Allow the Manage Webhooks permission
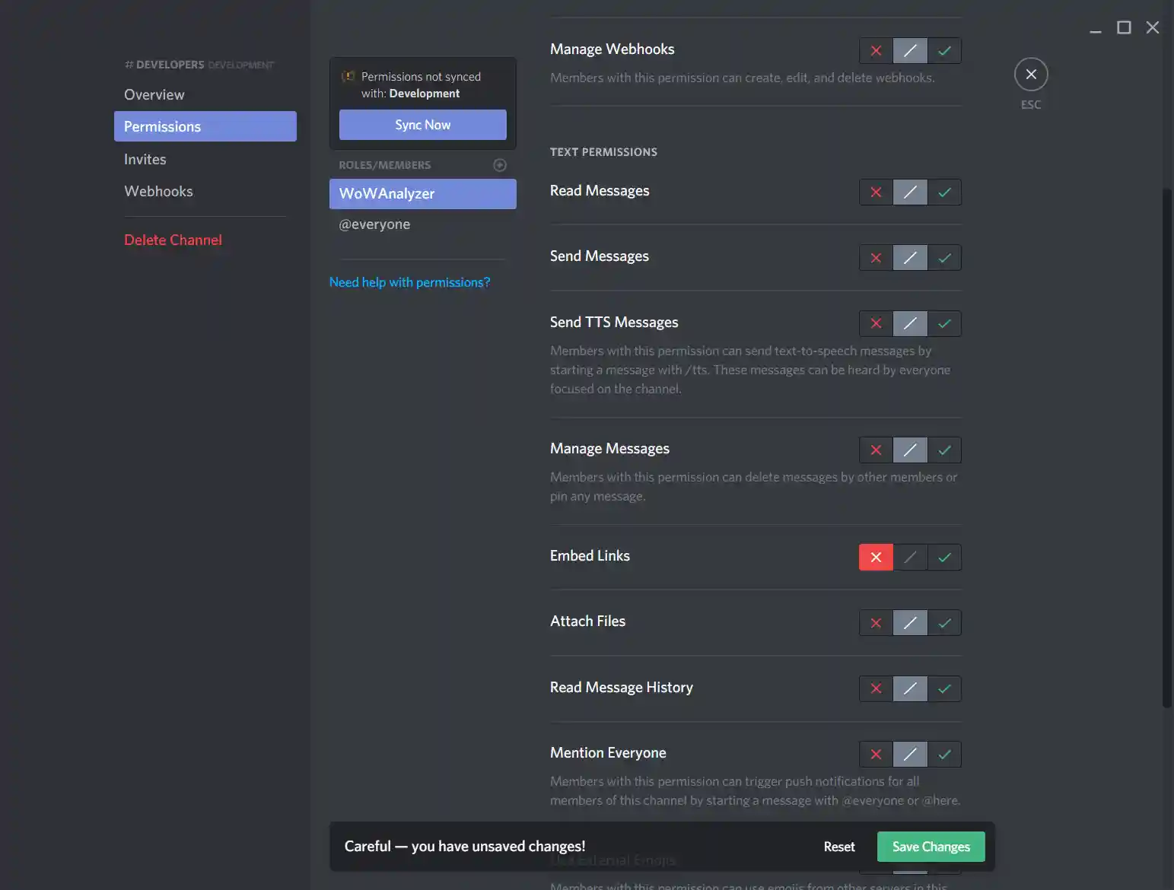 944,51
